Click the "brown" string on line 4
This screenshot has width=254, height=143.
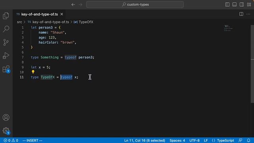67,43
